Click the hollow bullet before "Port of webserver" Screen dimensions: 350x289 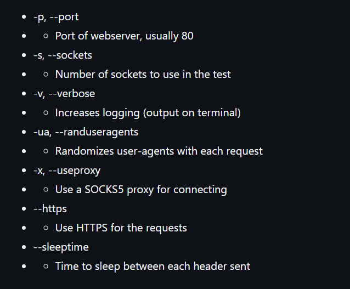[x=46, y=36]
